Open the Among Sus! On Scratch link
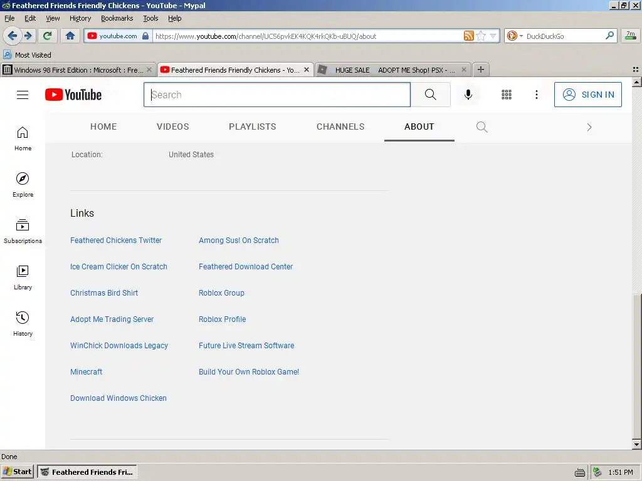642x481 pixels. [239, 240]
